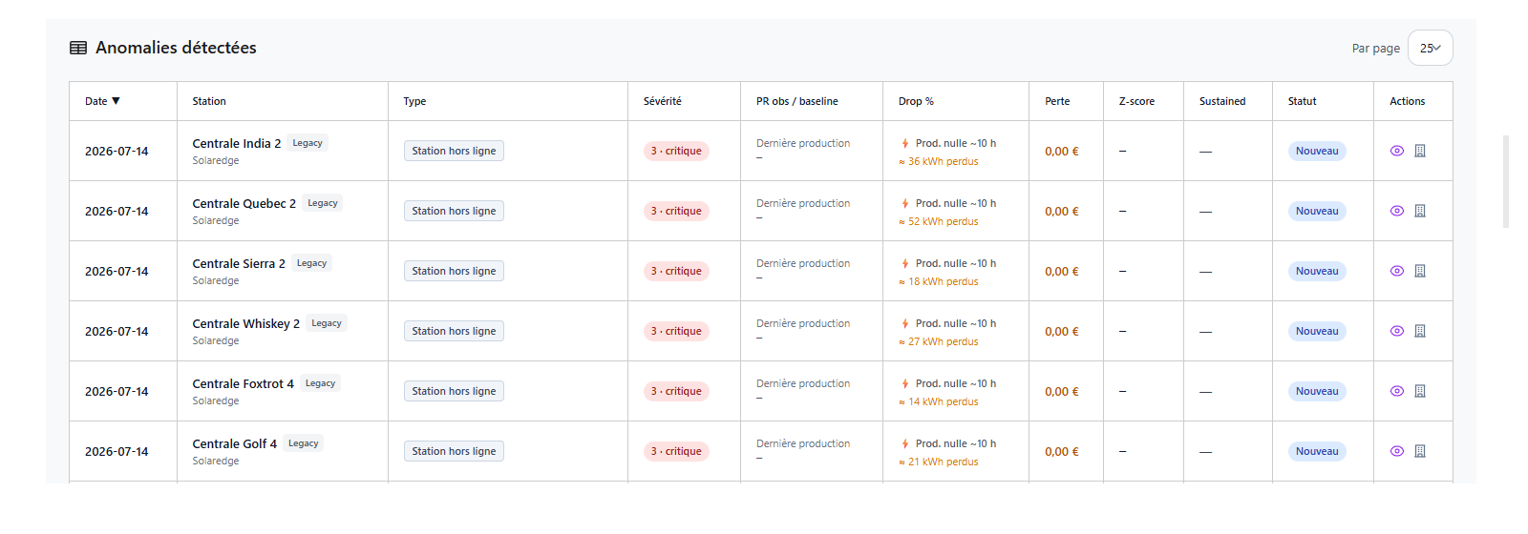Click Nouveau status for Centrale Quebec 2
This screenshot has height=534, width=1528.
(x=1317, y=211)
